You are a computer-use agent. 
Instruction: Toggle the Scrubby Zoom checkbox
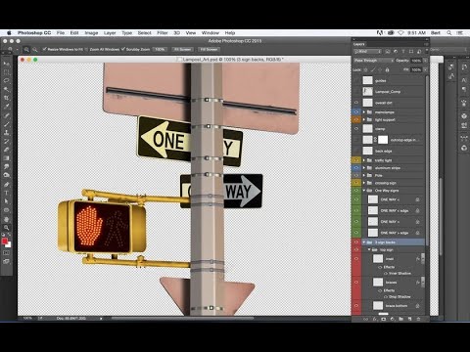(123, 49)
